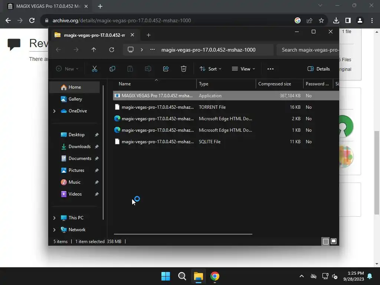Click the Share icon in the Explorer toolbar

point(166,69)
